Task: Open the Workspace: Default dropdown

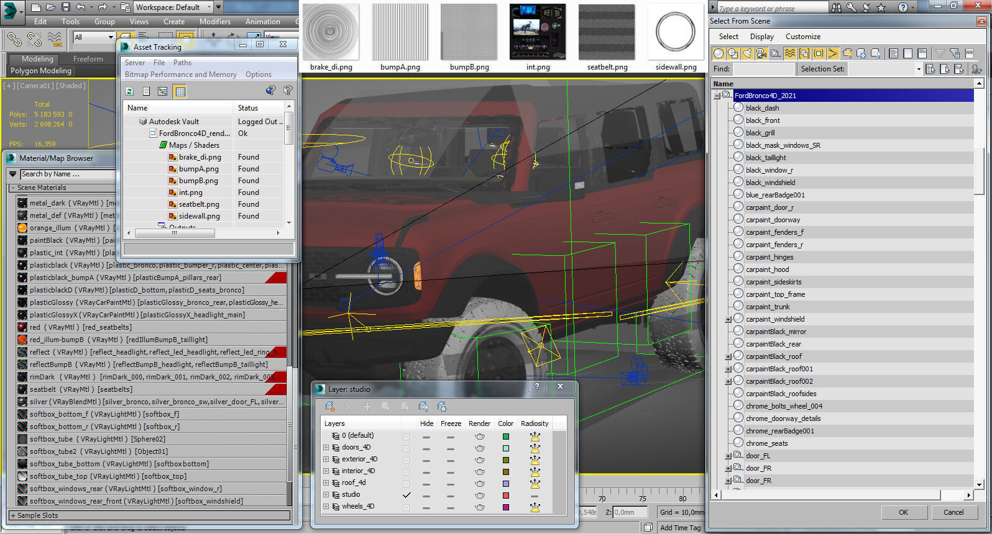Action: 174,7
